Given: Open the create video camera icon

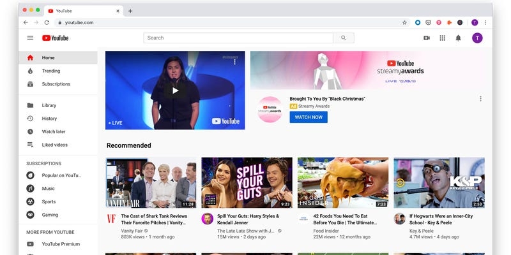Looking at the screenshot, I should (x=427, y=38).
